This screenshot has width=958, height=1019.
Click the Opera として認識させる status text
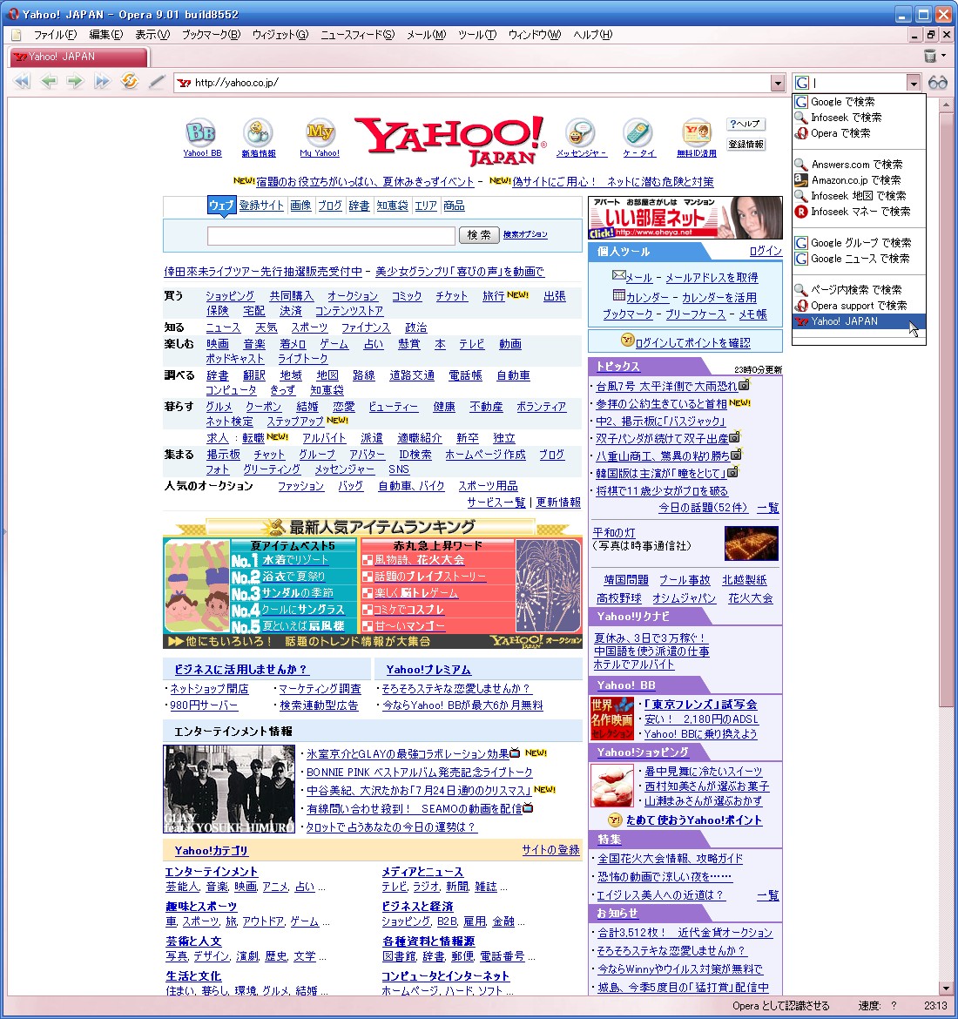780,1005
